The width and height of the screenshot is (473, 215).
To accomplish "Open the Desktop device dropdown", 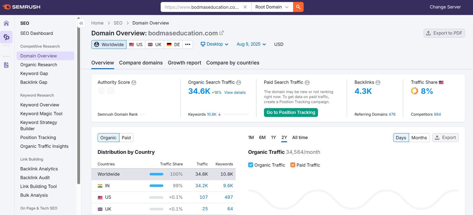I will tap(215, 44).
